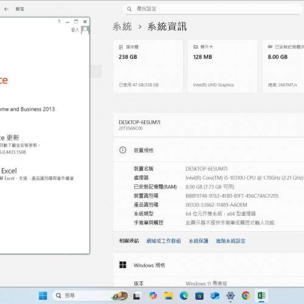Minimize the Excel account window

[x=67, y=22]
